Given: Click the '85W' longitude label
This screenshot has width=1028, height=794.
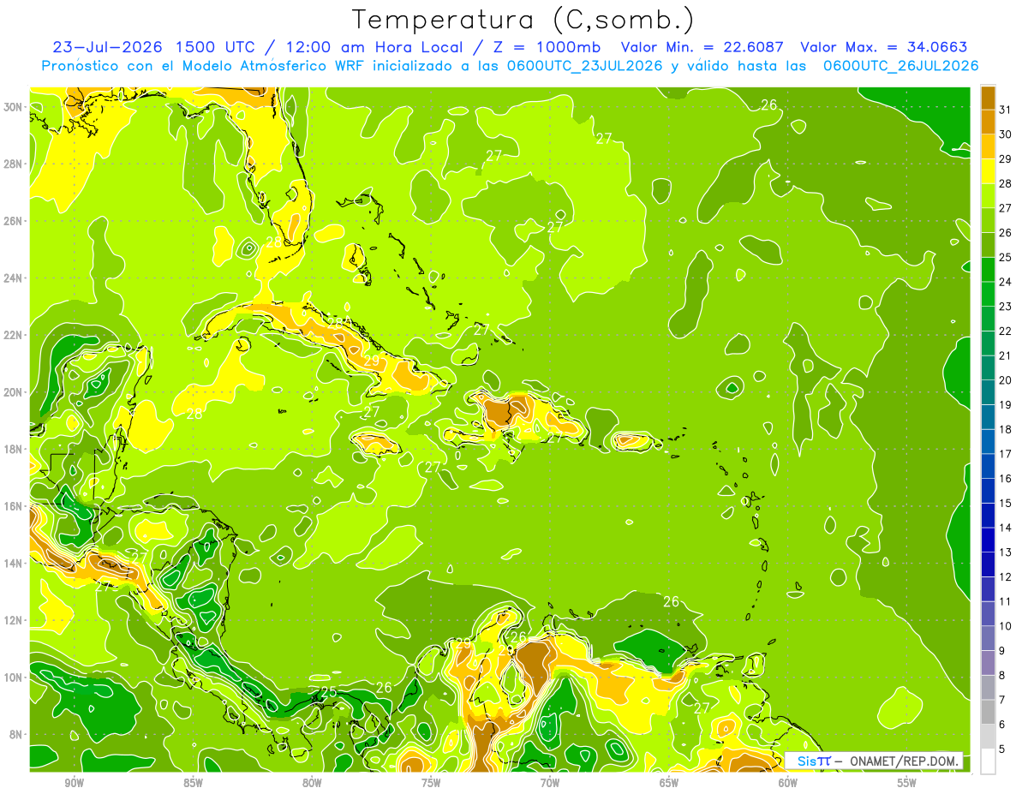Looking at the screenshot, I should (193, 783).
